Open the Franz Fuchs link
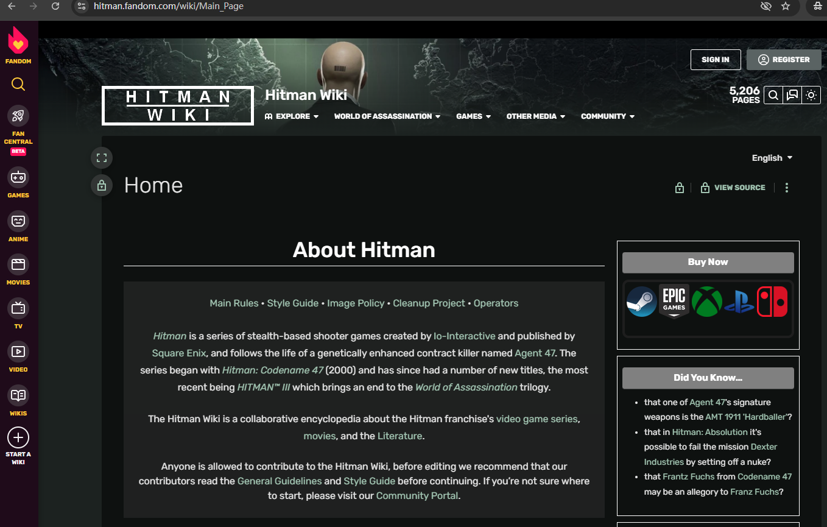Viewport: 827px width, 527px height. pos(755,492)
